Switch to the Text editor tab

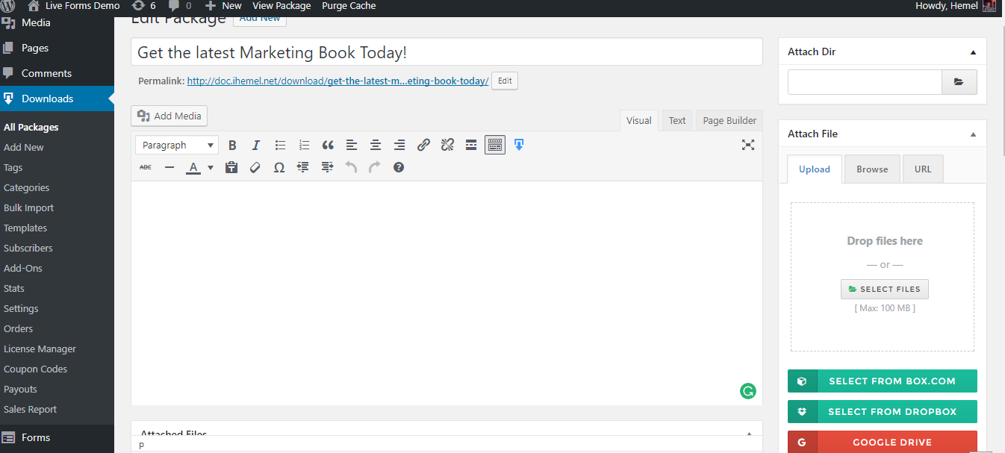point(677,120)
